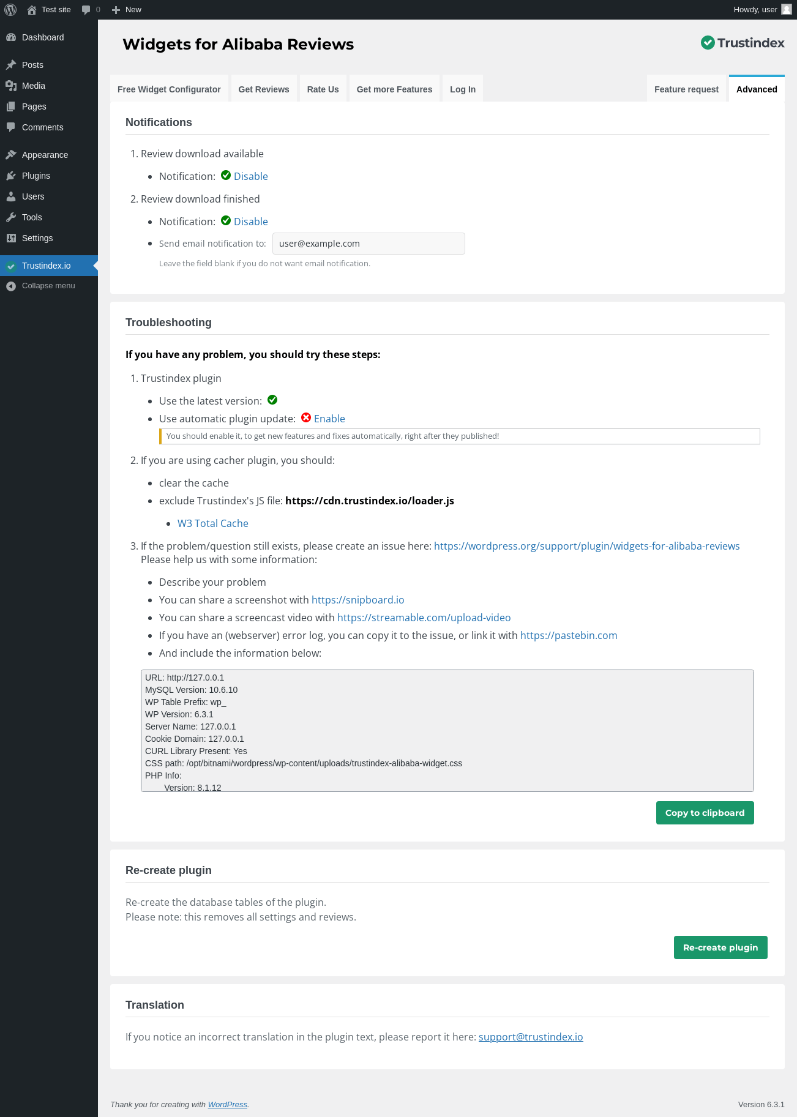Disable the Review download available notification
797x1117 pixels.
[x=250, y=176]
